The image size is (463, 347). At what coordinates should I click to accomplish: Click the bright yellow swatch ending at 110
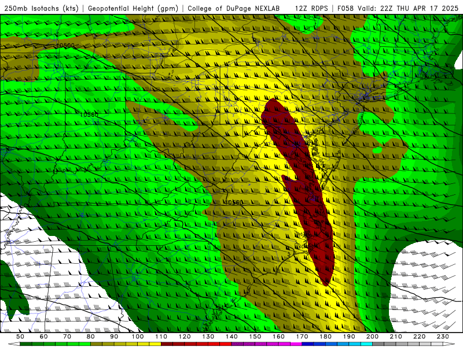[155, 344]
